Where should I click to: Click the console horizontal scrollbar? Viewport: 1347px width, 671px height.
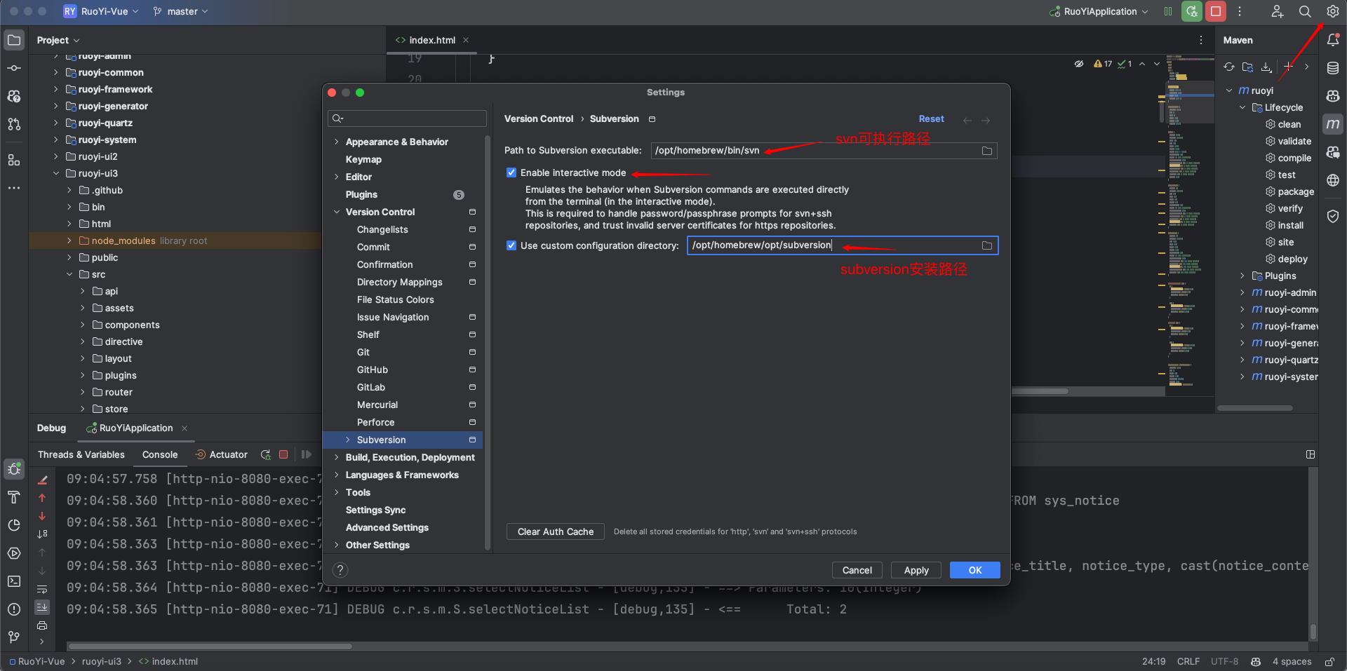click(210, 646)
